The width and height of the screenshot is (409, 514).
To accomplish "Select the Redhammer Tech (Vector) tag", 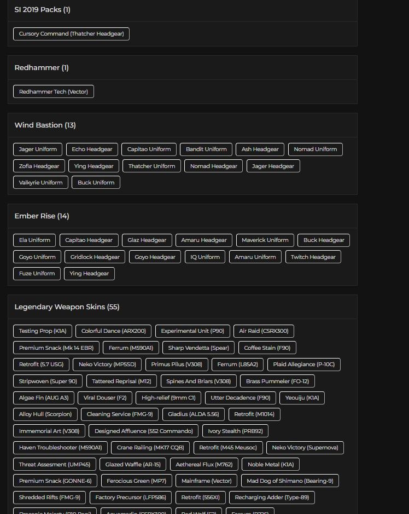I will pos(54,92).
